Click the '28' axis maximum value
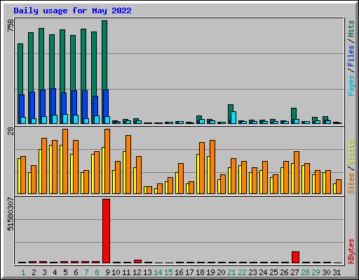The width and height of the screenshot is (359, 280). pos(11,131)
